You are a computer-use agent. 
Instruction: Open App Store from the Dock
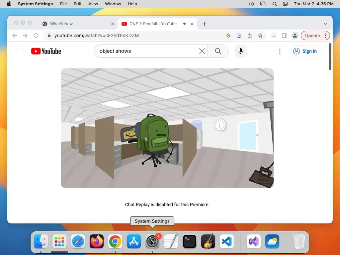pos(134,241)
